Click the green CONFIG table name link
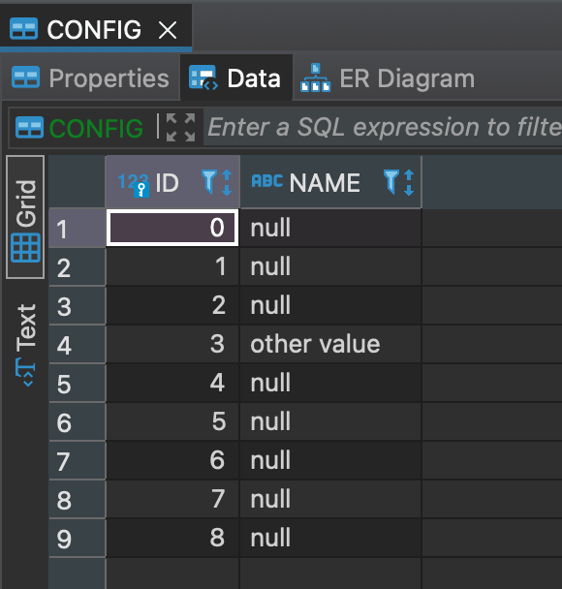This screenshot has height=589, width=562. pyautogui.click(x=96, y=128)
